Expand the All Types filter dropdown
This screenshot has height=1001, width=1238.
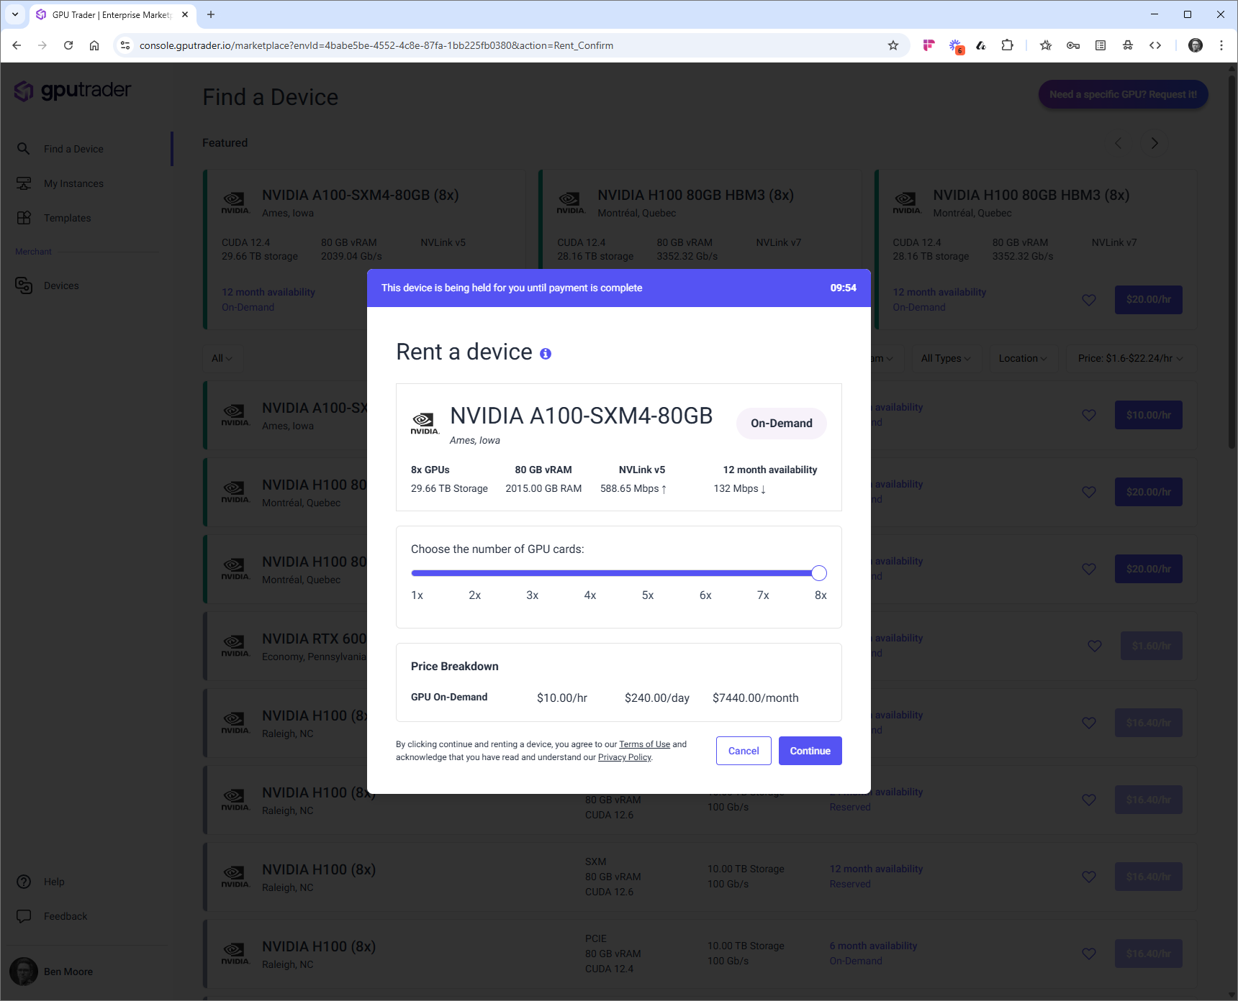(946, 358)
